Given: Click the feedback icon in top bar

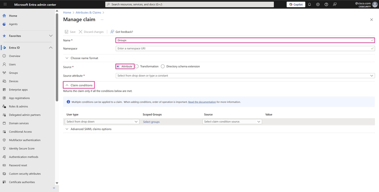Looking at the screenshot, I should coord(335,4).
